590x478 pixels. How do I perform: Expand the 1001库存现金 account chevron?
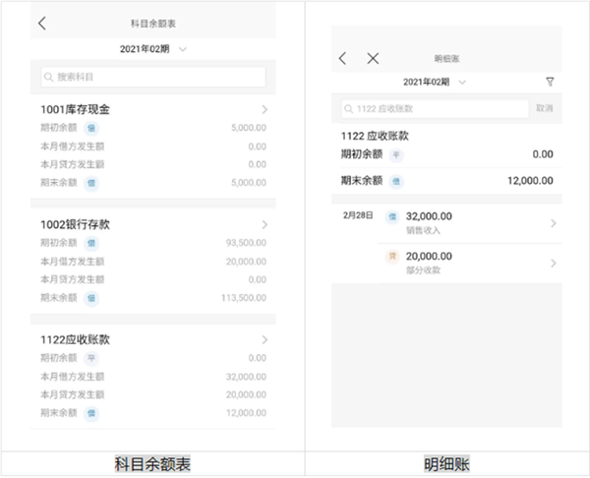click(265, 109)
